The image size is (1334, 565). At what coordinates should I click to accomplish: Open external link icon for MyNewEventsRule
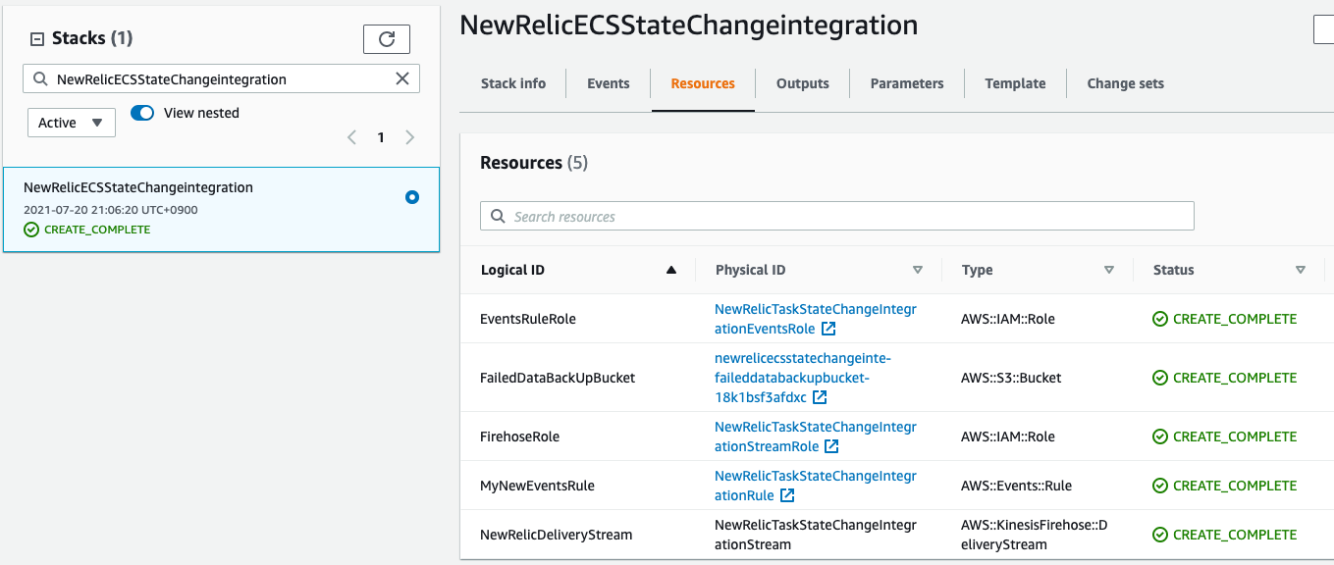787,495
